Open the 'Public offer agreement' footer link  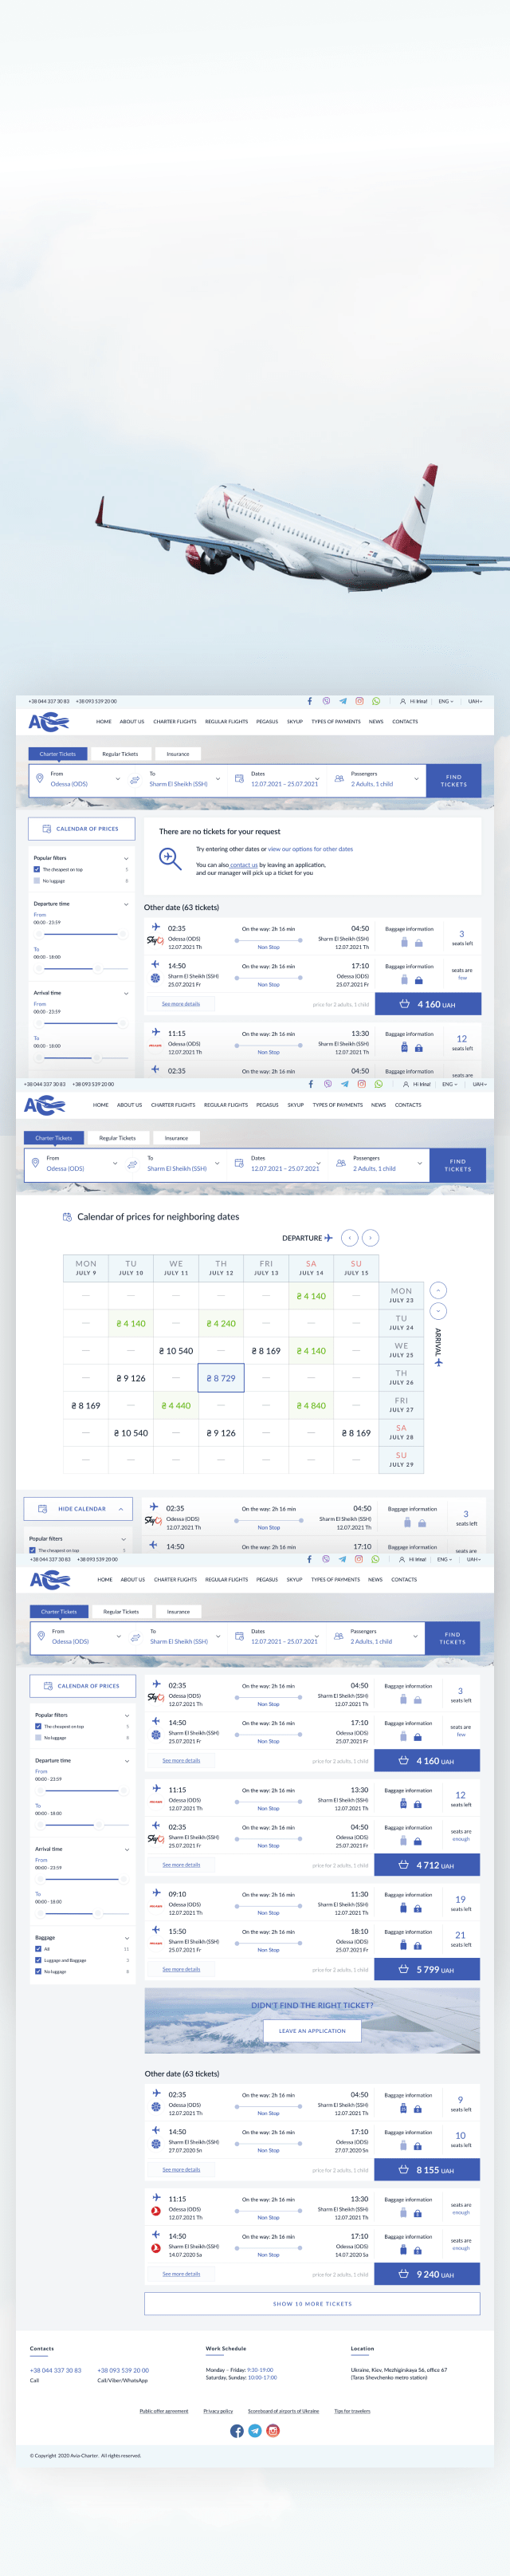click(x=164, y=2411)
